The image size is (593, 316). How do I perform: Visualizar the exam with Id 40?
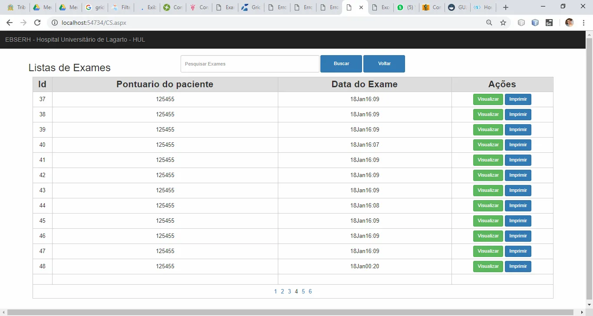tap(488, 145)
